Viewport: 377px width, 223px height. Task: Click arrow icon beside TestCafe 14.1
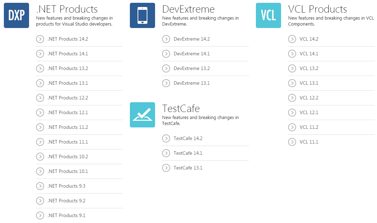166,153
